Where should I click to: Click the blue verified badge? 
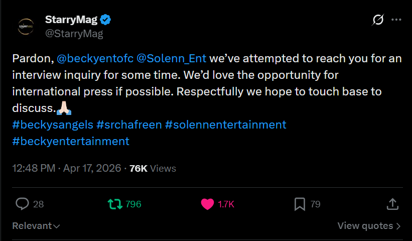coord(105,20)
